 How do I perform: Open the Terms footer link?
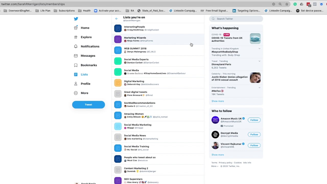tap(214, 163)
